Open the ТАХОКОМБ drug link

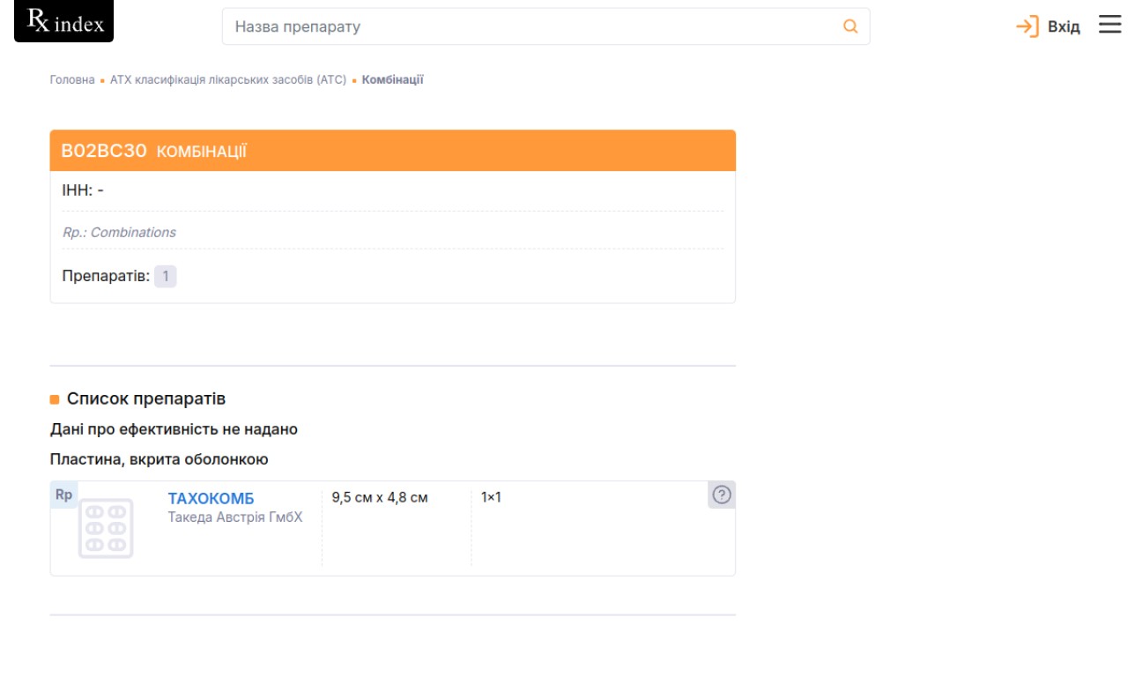pyautogui.click(x=211, y=499)
